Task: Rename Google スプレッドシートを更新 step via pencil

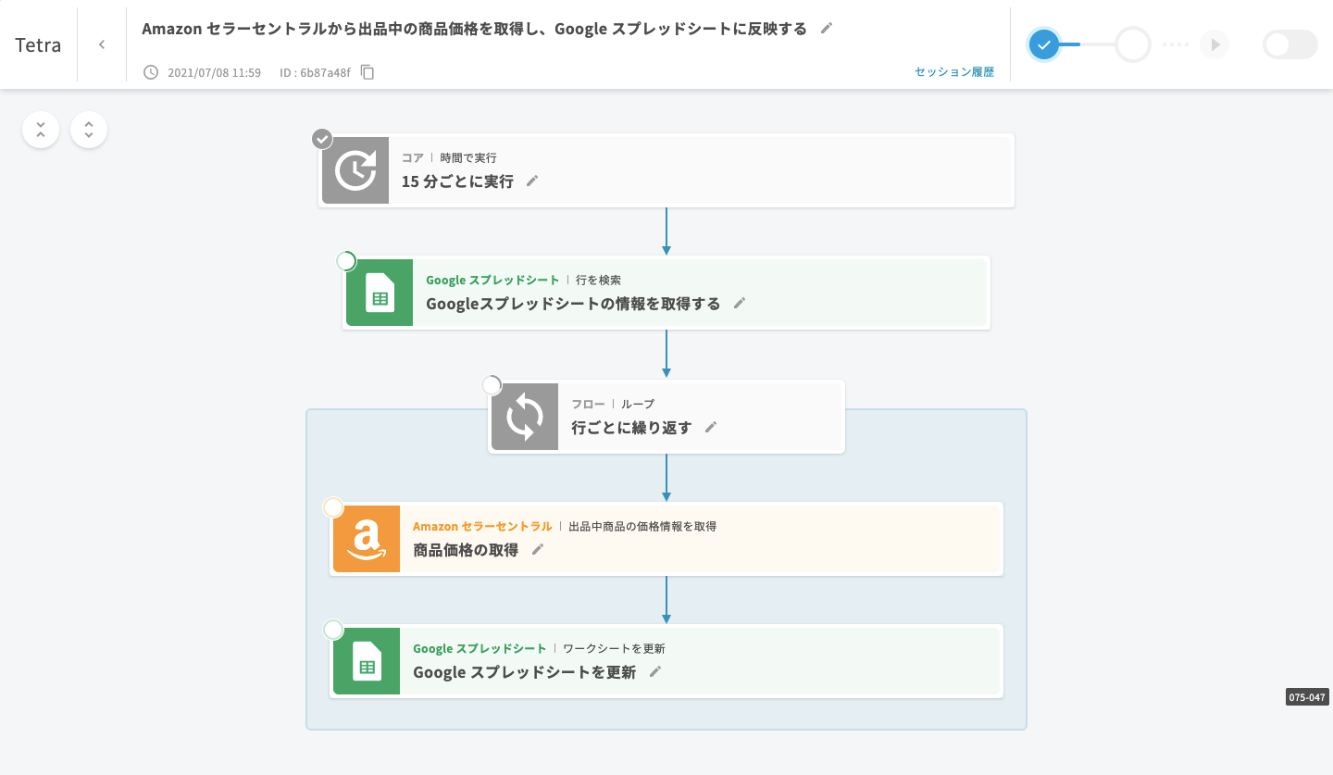Action: click(655, 672)
